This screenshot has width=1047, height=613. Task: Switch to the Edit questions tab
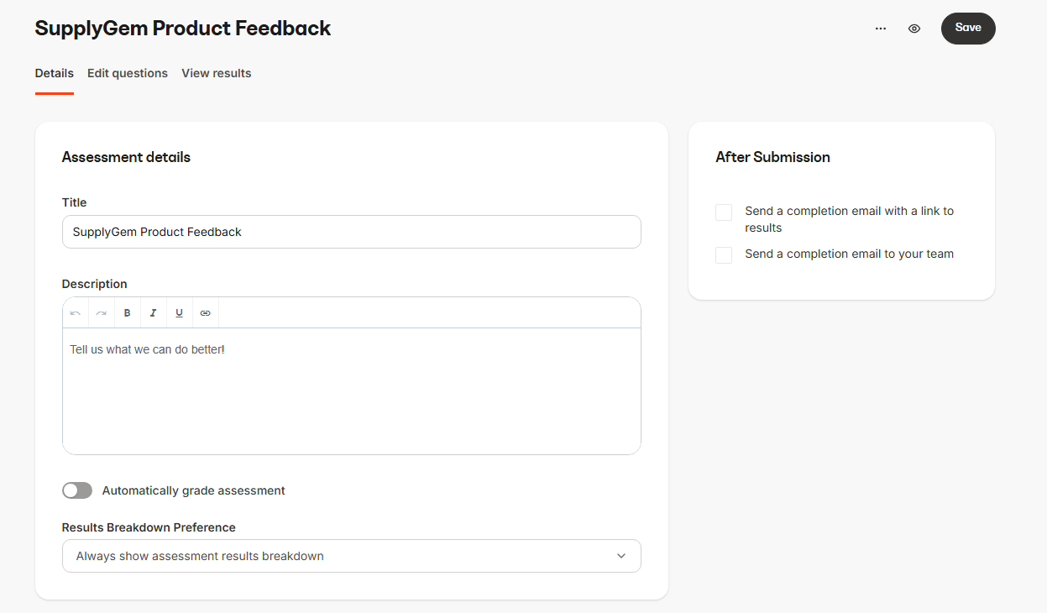pos(127,73)
